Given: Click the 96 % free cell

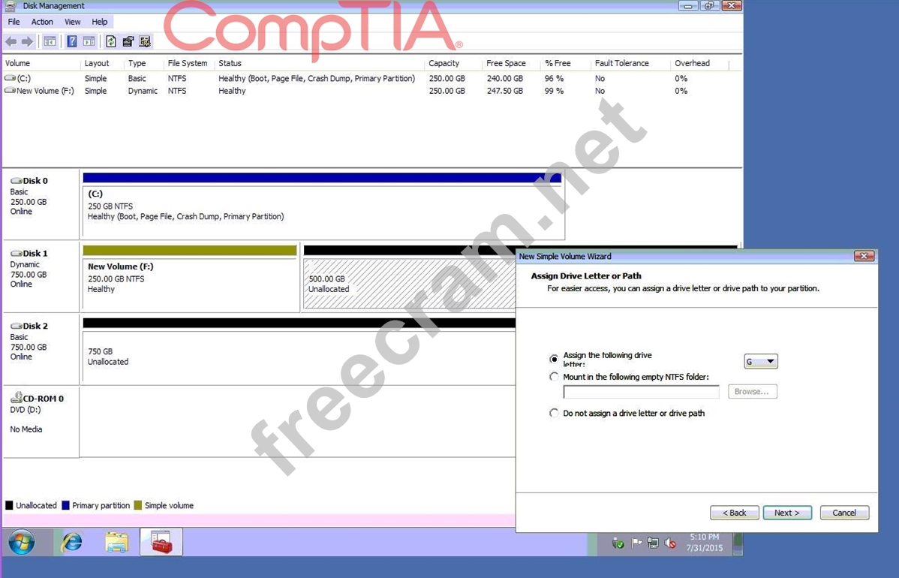Looking at the screenshot, I should (554, 78).
